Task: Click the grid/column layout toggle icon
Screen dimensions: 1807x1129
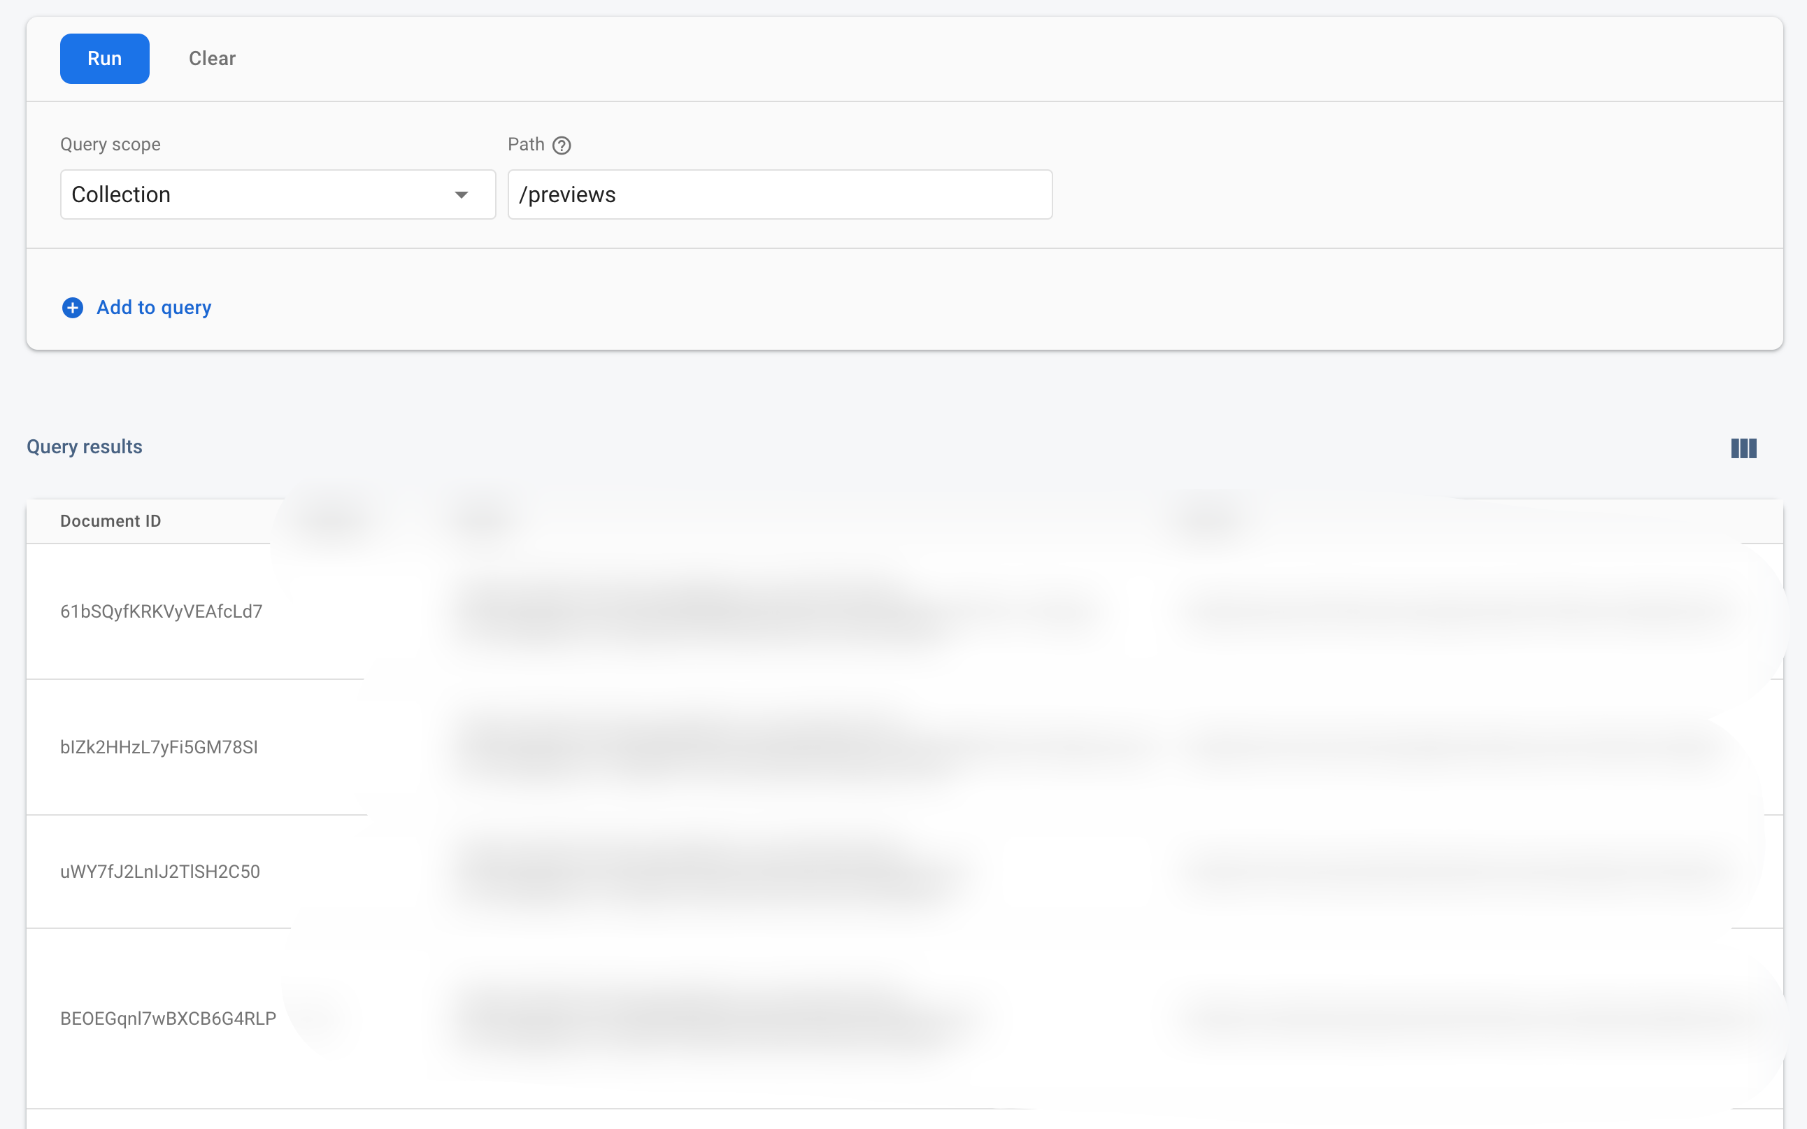Action: pyautogui.click(x=1743, y=449)
